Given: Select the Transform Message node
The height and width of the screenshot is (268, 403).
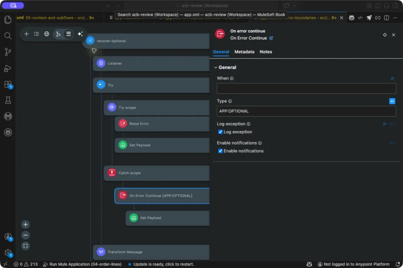Looking at the screenshot, I should click(x=151, y=252).
